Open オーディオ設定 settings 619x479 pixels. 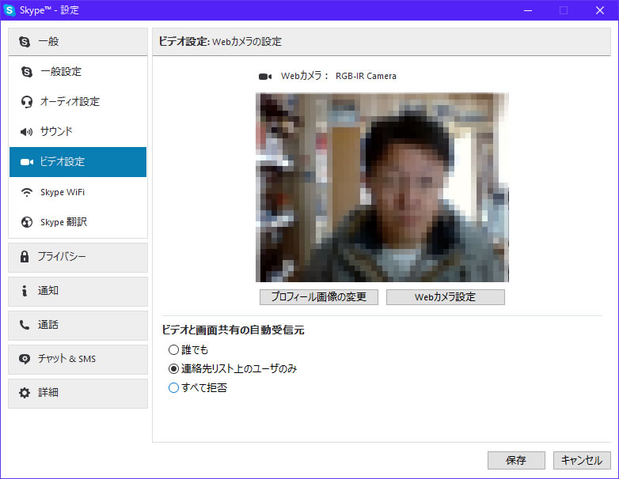click(78, 102)
